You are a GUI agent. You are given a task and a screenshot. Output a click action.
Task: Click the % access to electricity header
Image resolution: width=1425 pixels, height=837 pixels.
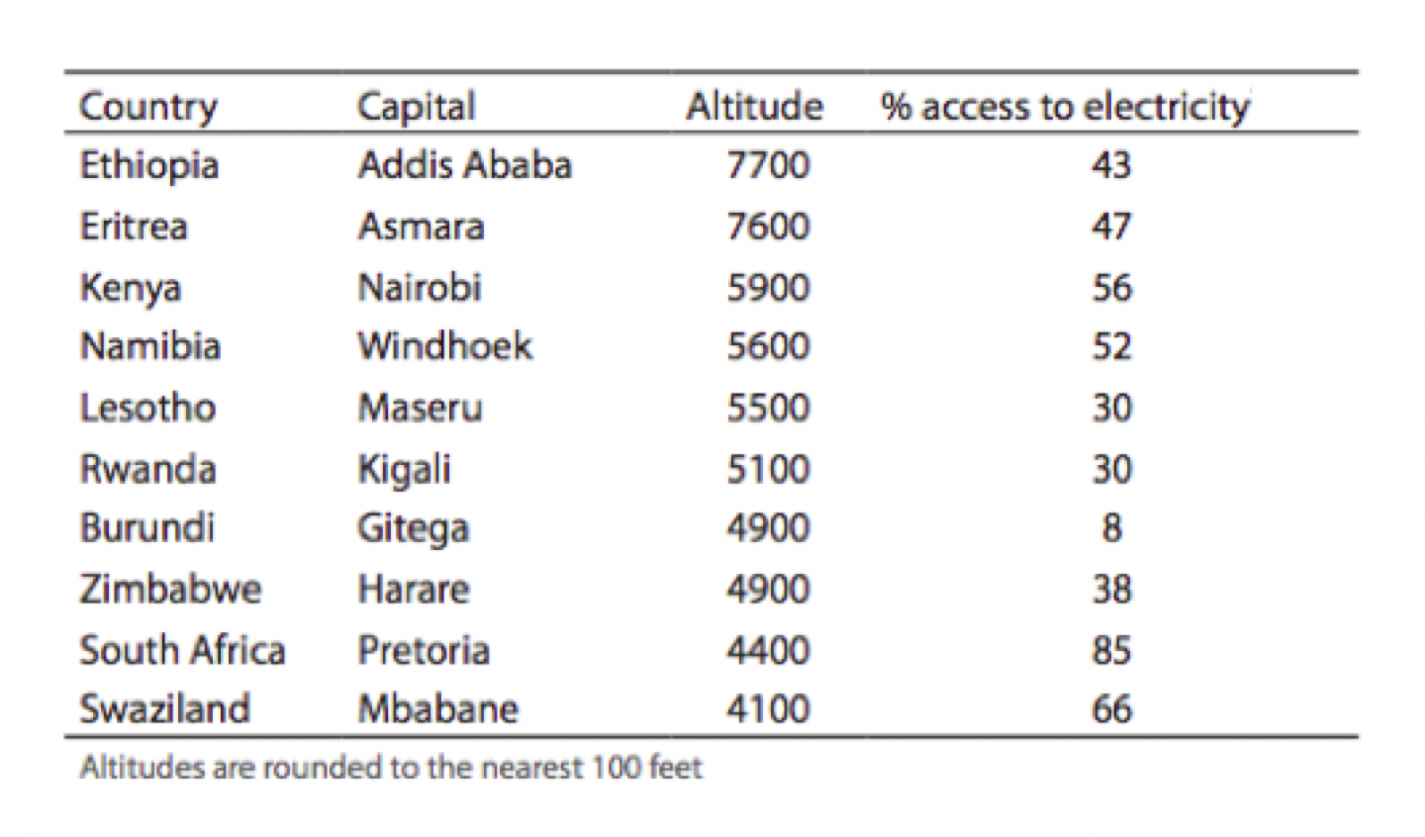(1066, 106)
